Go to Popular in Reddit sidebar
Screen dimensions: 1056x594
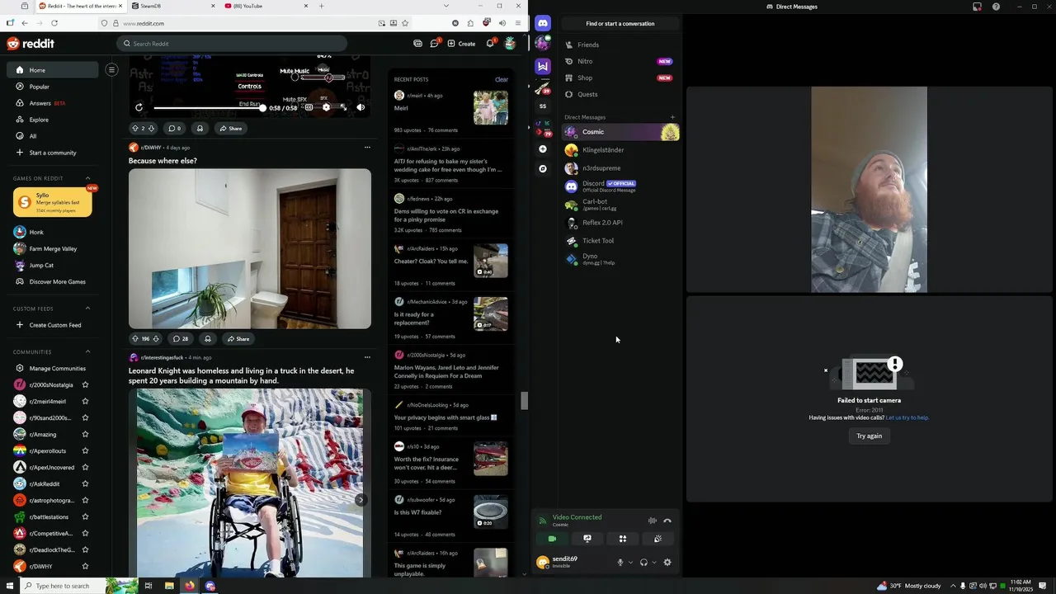[53, 87]
